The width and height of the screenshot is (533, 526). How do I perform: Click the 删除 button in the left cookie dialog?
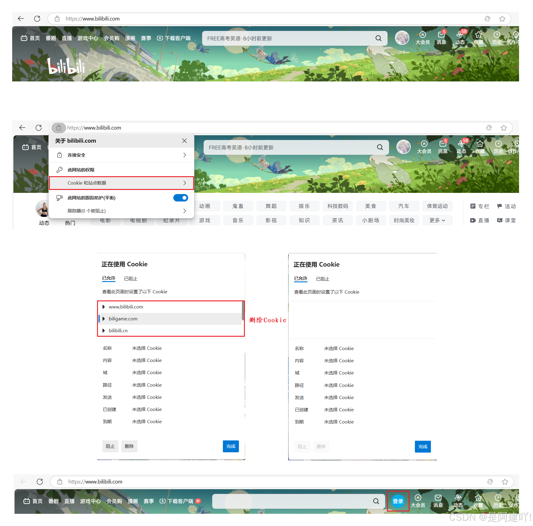point(129,446)
